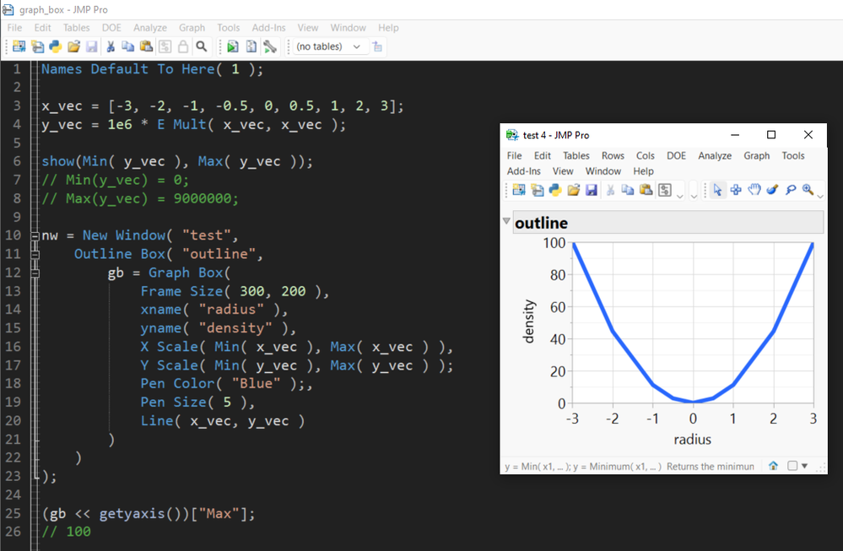This screenshot has height=551, width=843.
Task: Click Save disk icon in test 4 window
Action: click(x=592, y=190)
